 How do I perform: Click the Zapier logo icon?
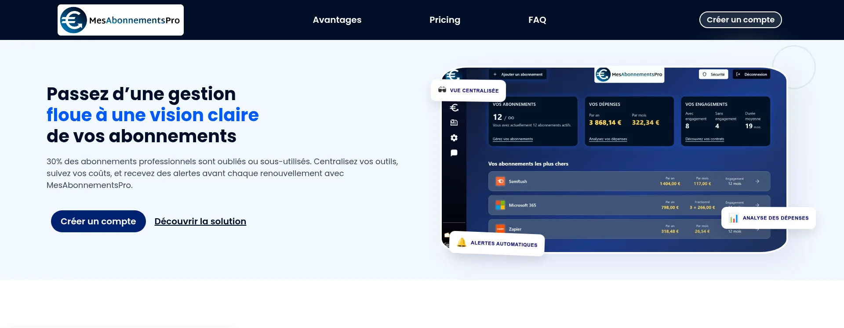pyautogui.click(x=500, y=229)
